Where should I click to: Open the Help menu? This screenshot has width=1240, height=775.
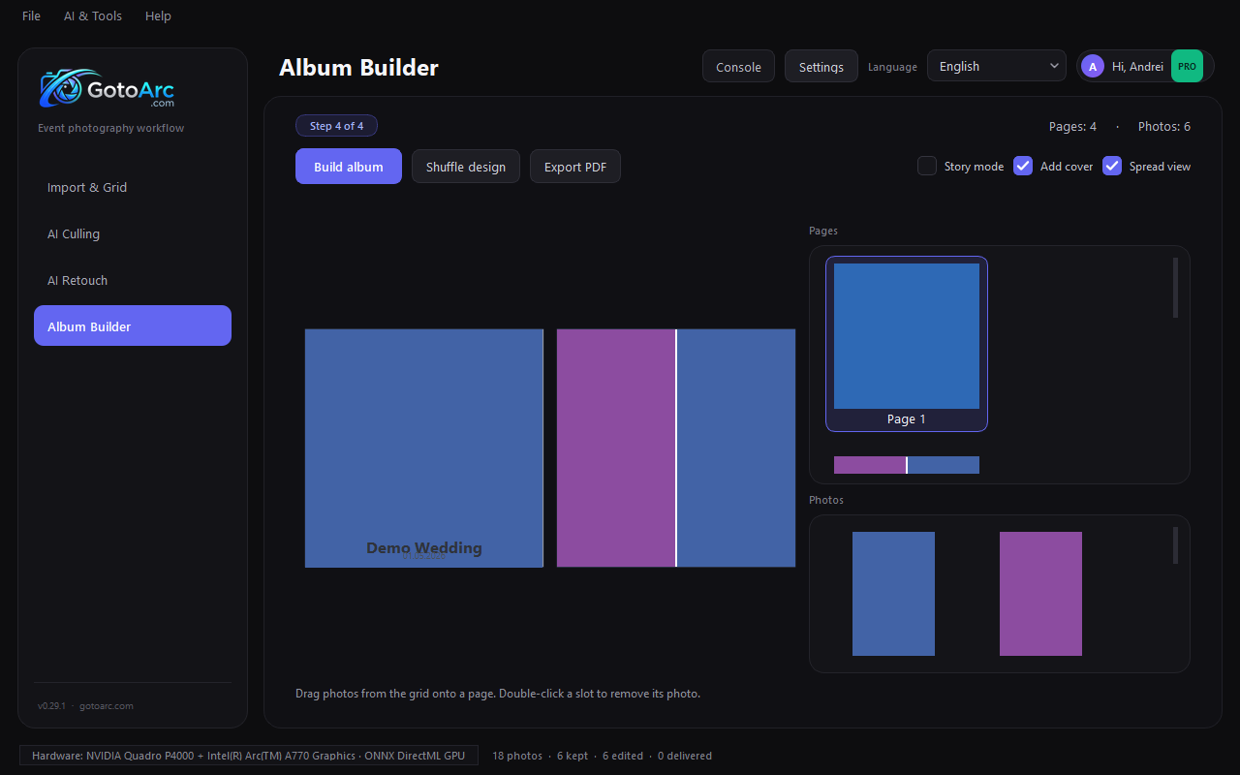[158, 15]
